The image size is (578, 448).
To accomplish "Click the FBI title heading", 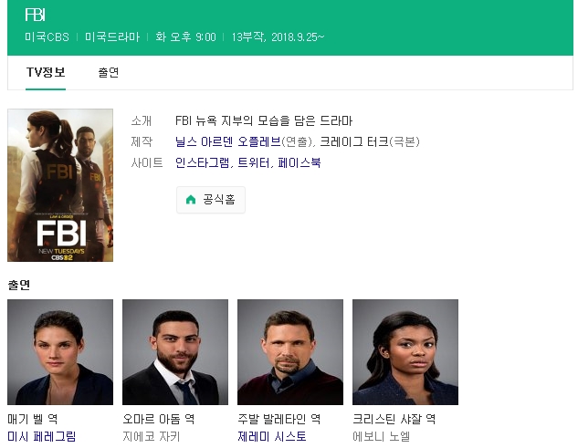I will (36, 16).
